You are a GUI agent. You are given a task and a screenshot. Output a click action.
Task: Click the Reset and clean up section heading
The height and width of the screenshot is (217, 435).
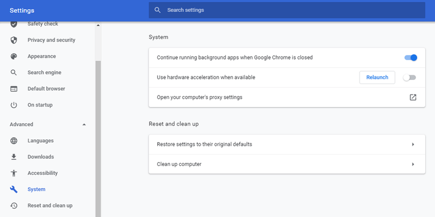click(x=173, y=124)
